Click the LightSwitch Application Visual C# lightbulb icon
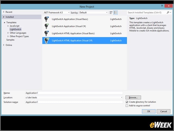This screenshot has width=174, height=131. [x=46, y=26]
